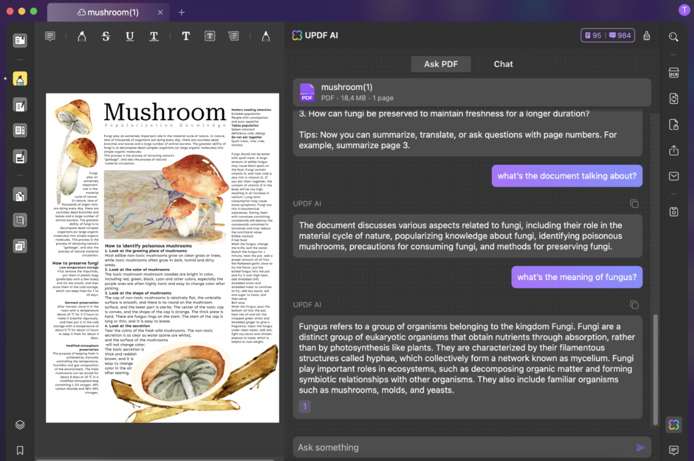Copy the document summary response
694x461 pixels.
634,204
